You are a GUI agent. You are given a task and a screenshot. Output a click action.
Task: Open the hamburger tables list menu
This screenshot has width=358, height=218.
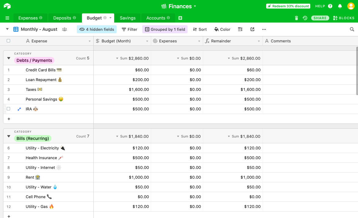point(7,18)
